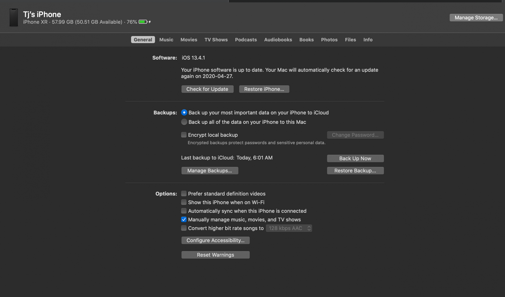Switch to the Music tab
This screenshot has width=505, height=297.
point(166,40)
